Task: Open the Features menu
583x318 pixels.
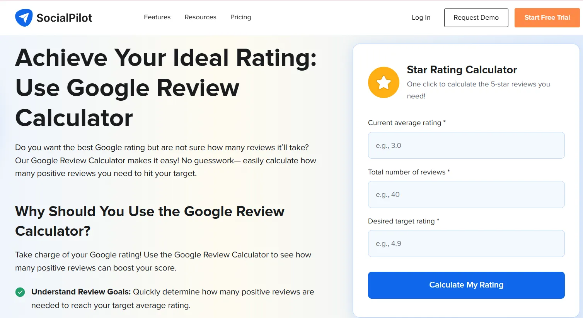Action: (157, 17)
